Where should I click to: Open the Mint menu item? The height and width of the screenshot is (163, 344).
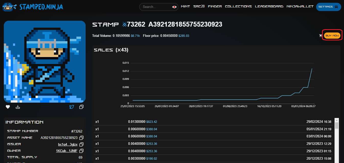185,6
